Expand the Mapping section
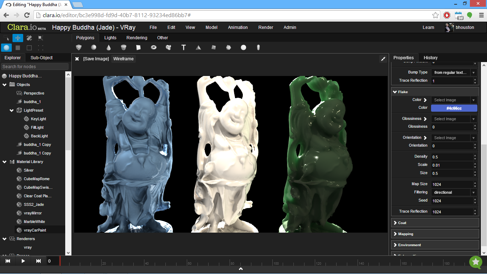The image size is (487, 274). coord(435,234)
